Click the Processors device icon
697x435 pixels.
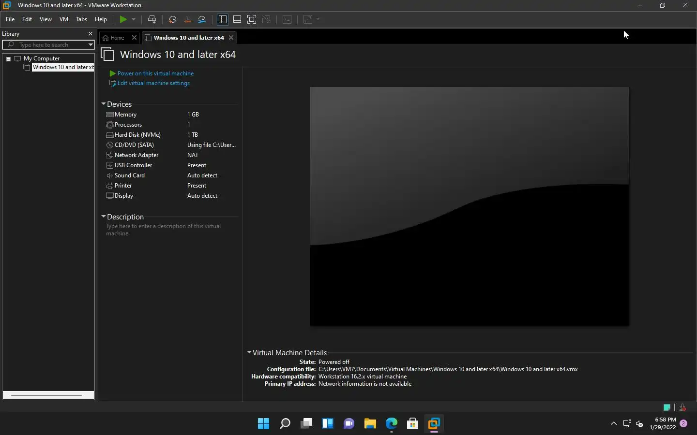tap(110, 125)
